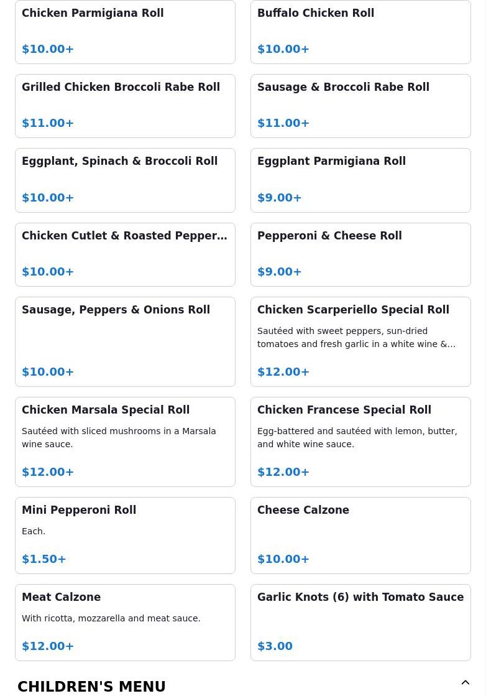Choose Grilled Chicken Broccoli Rabe Roll
Viewport: 486px width, 696px height.
(125, 106)
